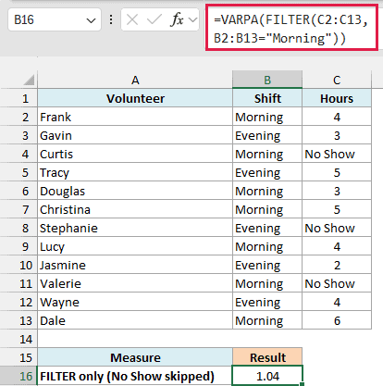
Task: Select the cell containing Wayne
Action: (x=135, y=302)
